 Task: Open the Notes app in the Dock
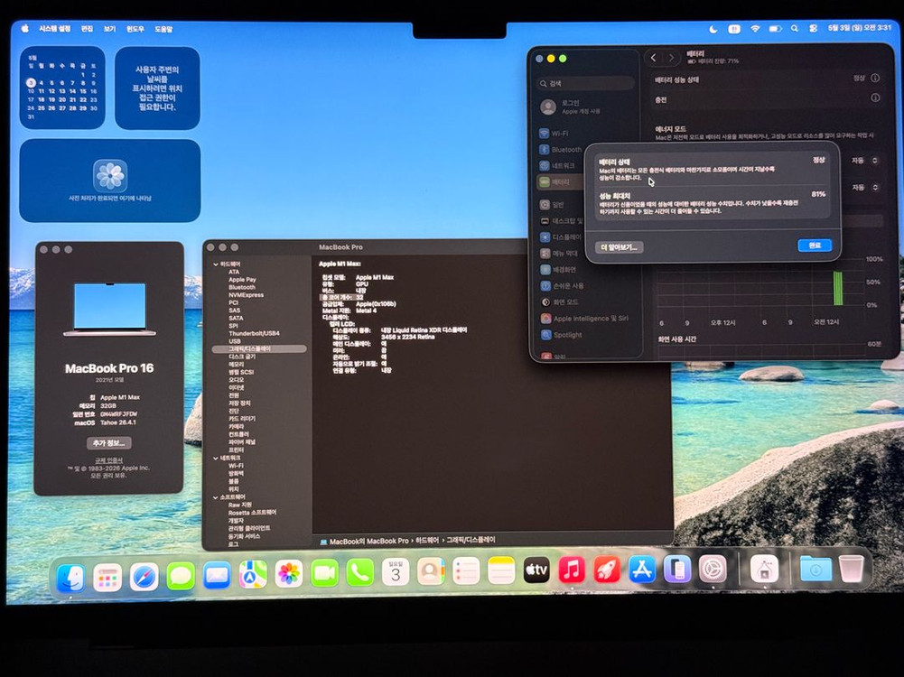pos(501,570)
